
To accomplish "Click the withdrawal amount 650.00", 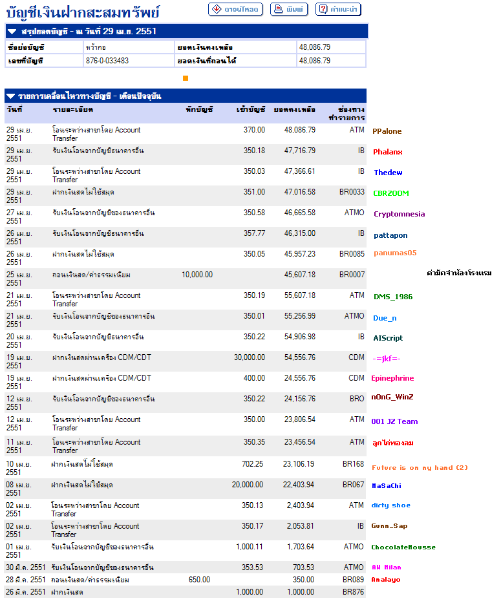I will [x=199, y=580].
